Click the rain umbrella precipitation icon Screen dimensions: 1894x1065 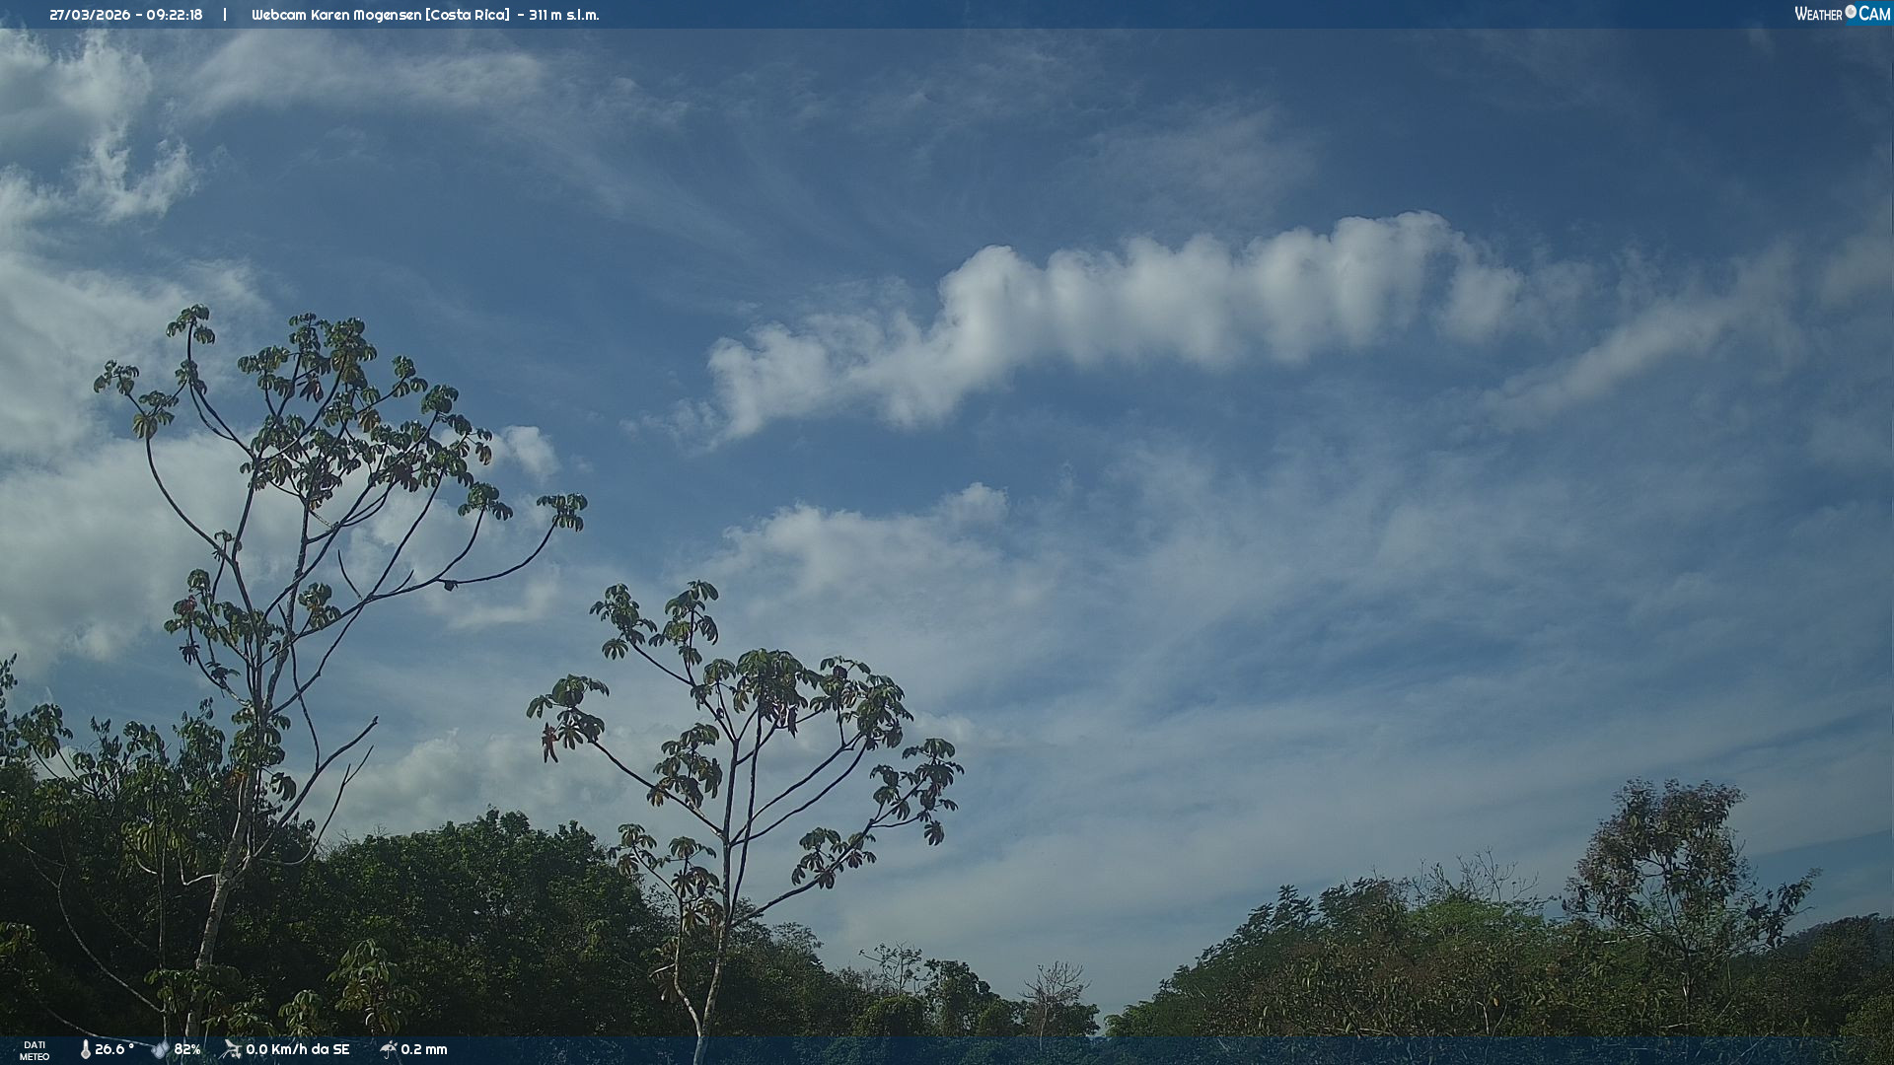(388, 1049)
